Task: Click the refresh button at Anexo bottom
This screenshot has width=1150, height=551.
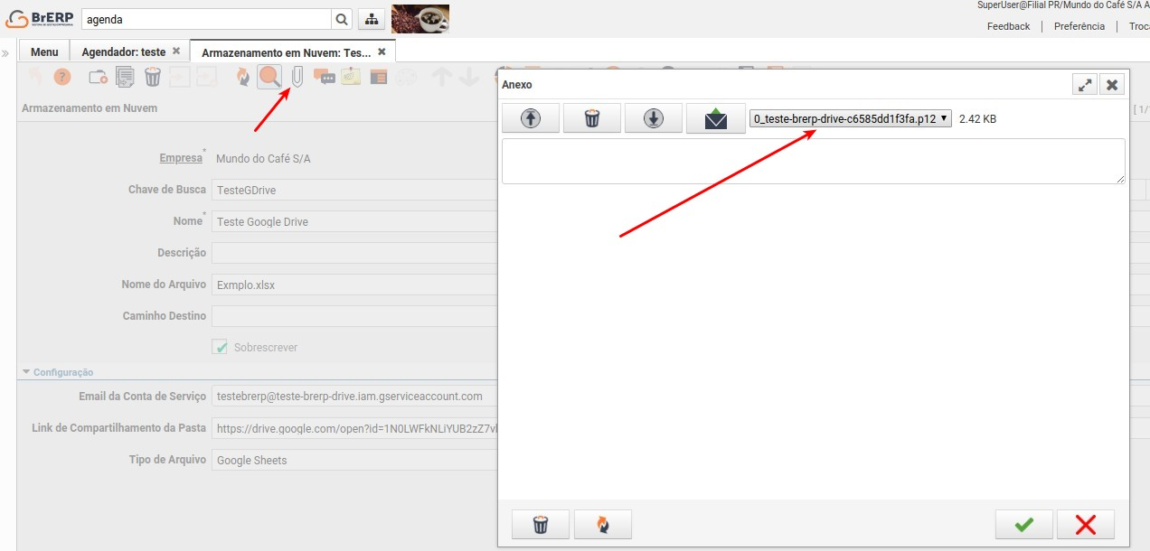Action: [x=602, y=525]
